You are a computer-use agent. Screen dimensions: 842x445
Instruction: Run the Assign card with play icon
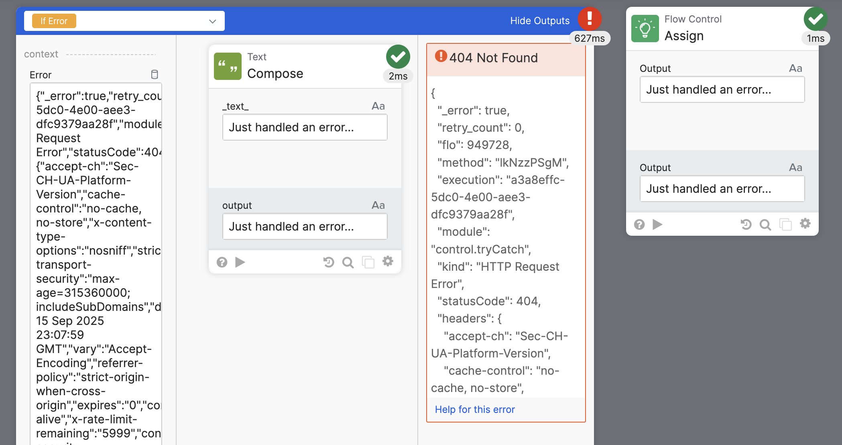click(657, 224)
